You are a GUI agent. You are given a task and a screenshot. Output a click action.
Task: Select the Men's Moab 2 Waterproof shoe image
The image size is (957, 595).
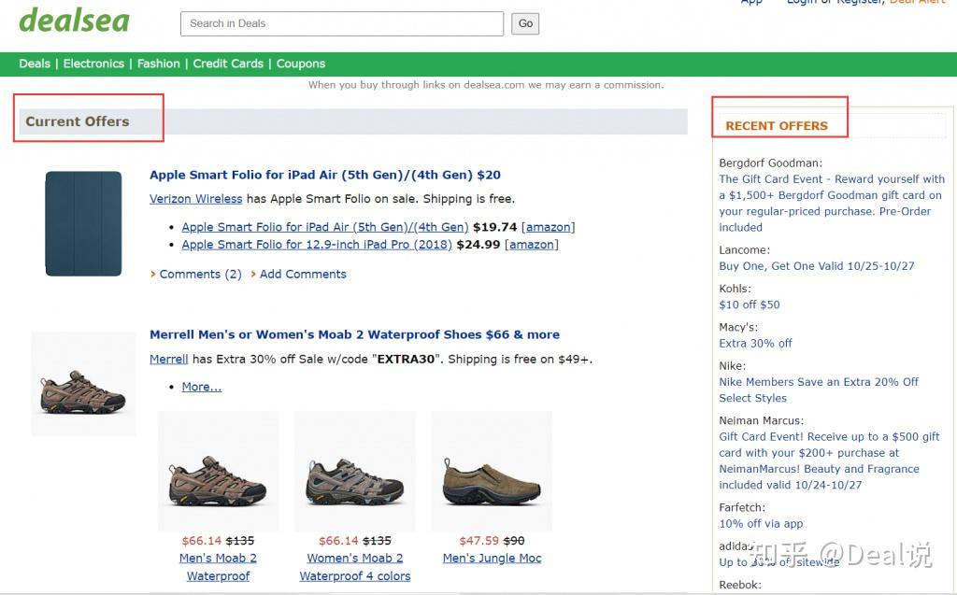pos(218,472)
